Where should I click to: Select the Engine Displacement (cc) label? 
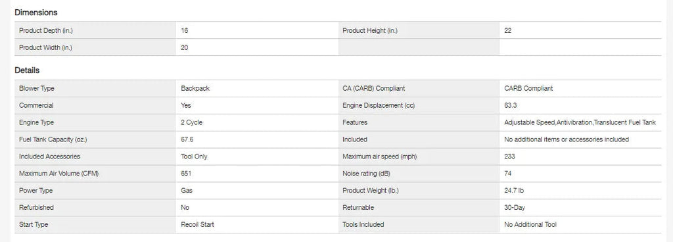coord(379,106)
